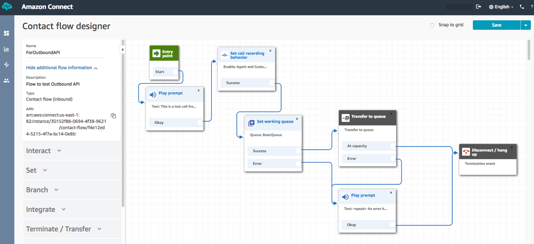Image resolution: width=534 pixels, height=244 pixels.
Task: Expand the Interact block category
Action: click(x=44, y=151)
